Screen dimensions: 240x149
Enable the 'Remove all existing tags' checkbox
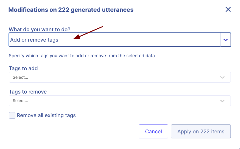(12, 115)
